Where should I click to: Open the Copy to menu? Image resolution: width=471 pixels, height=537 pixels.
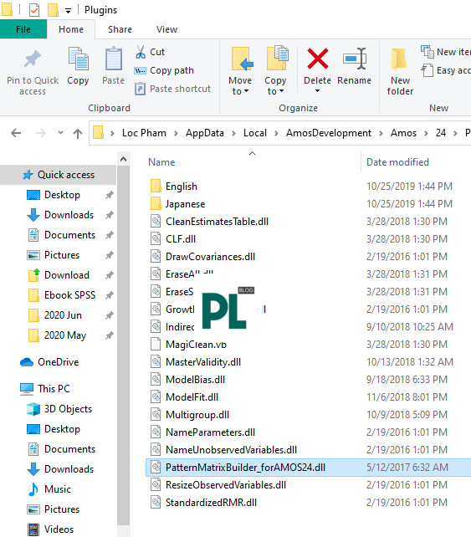[x=276, y=71]
